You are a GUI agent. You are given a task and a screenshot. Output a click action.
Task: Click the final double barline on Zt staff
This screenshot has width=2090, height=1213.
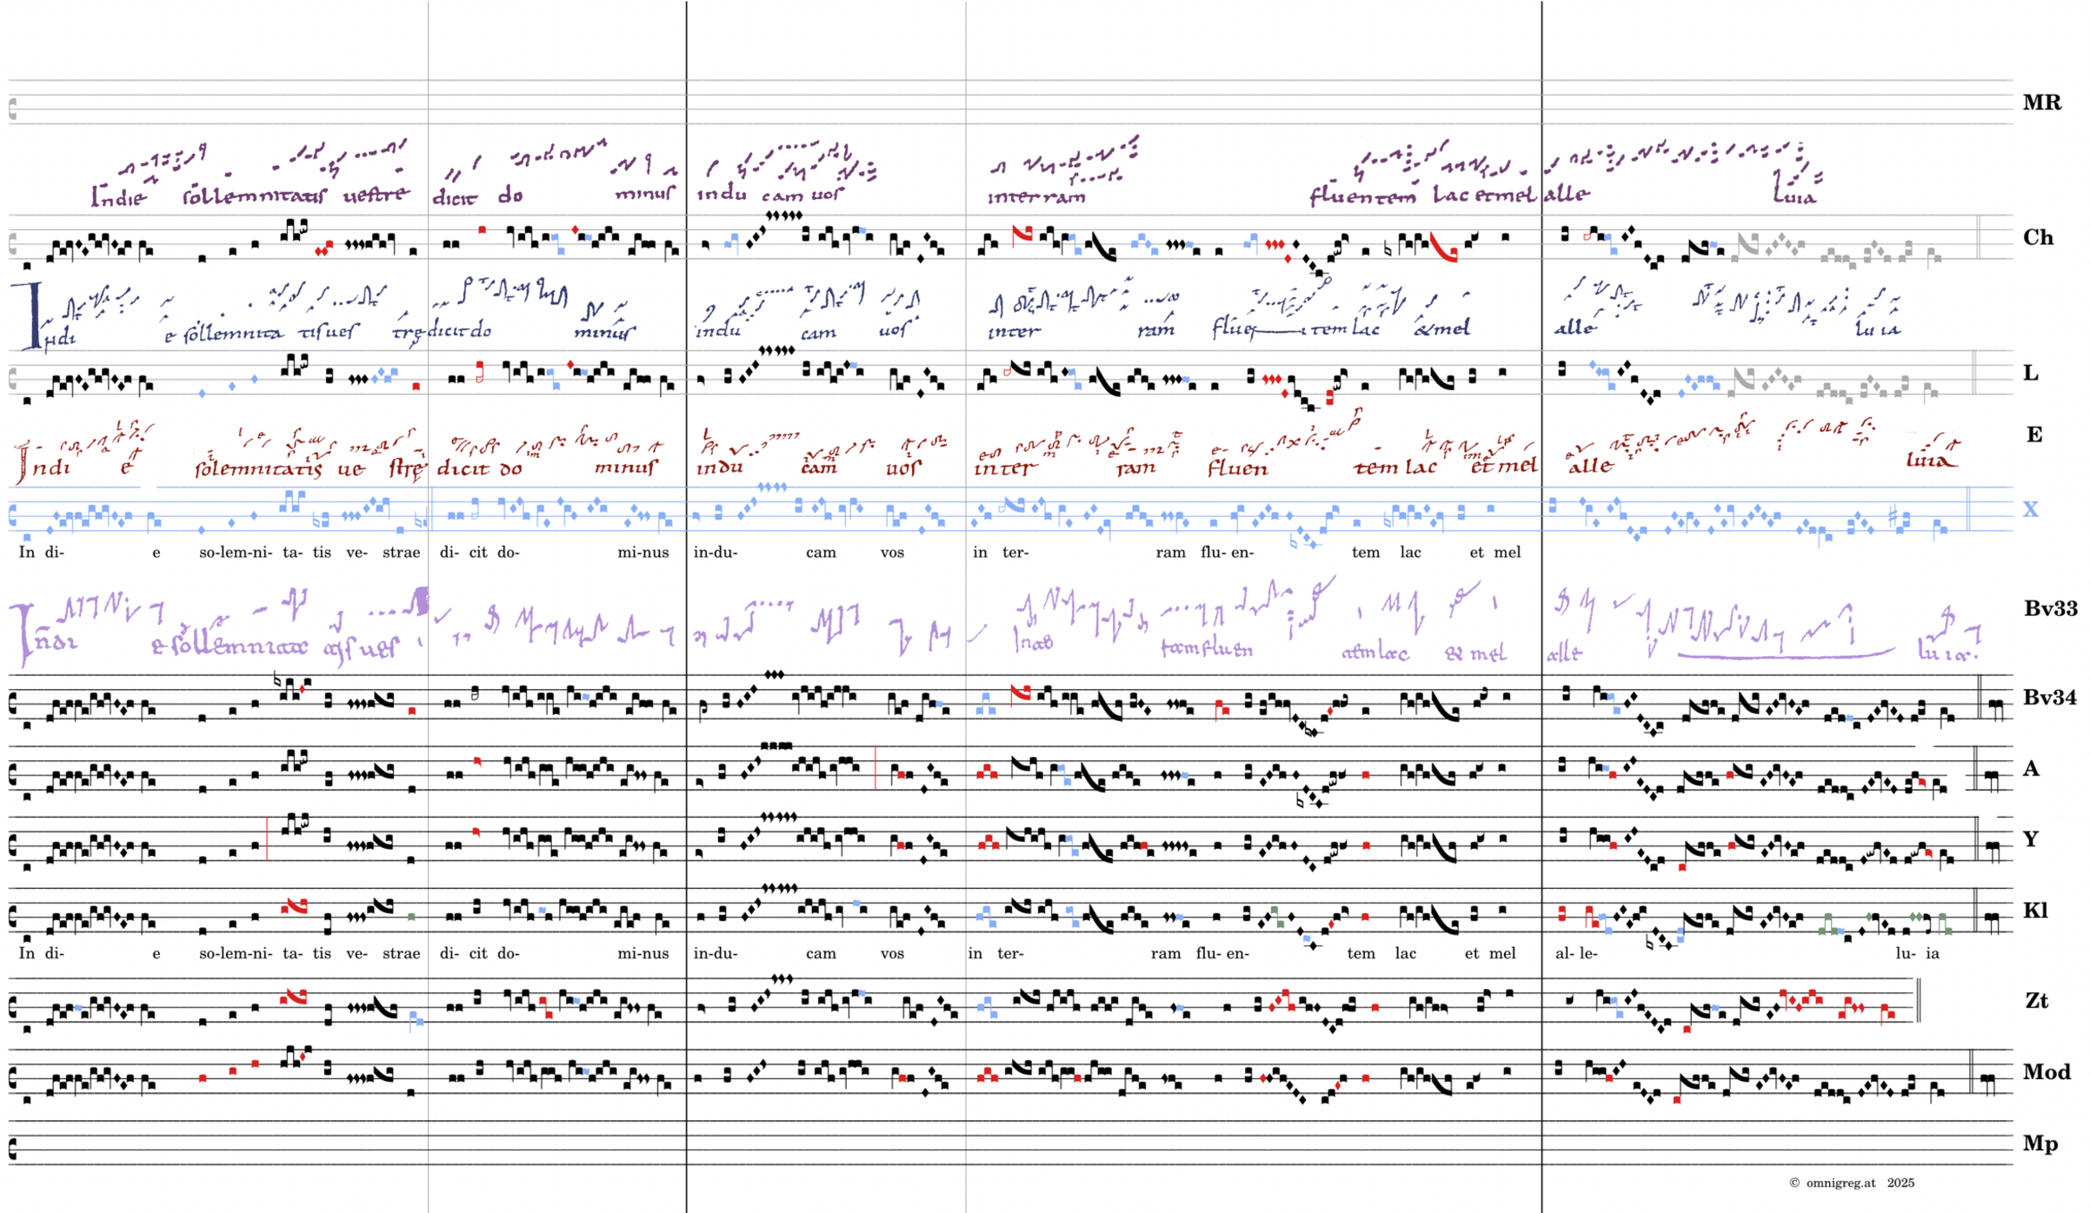click(1918, 1000)
